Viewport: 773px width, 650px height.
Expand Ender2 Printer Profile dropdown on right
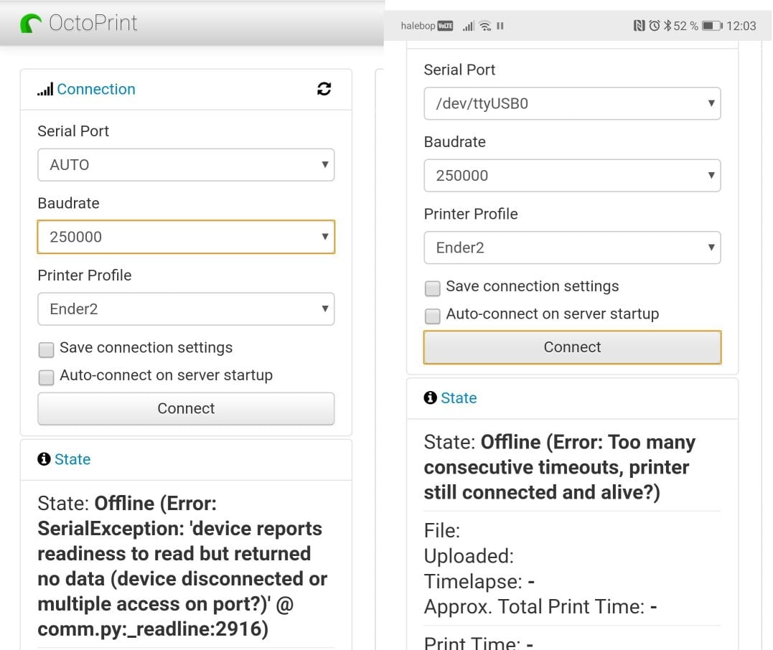coord(572,248)
